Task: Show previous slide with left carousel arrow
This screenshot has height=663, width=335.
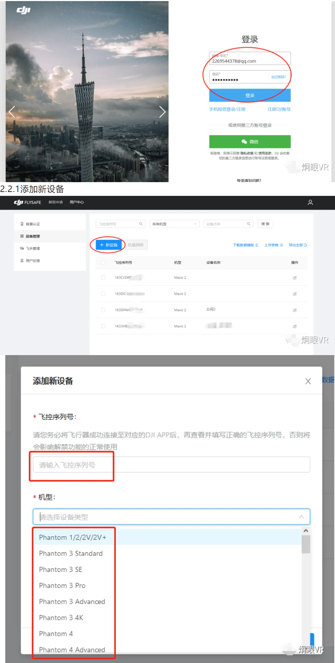Action: click(x=12, y=112)
